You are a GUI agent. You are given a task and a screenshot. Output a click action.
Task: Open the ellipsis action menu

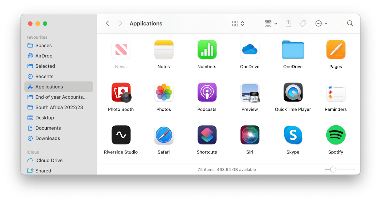click(322, 24)
